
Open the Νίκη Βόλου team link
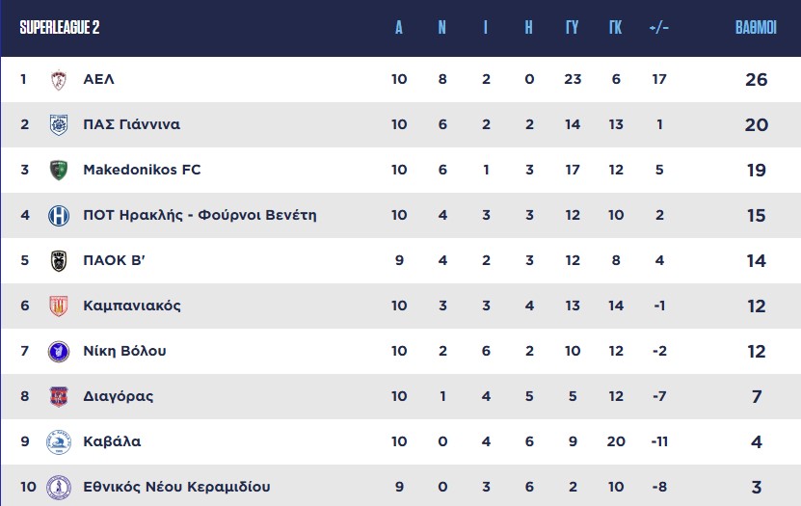pyautogui.click(x=124, y=352)
